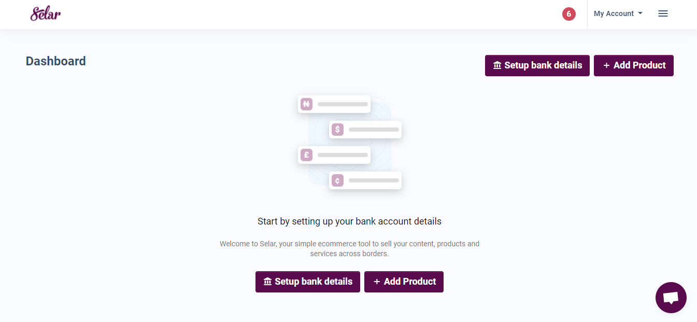
Task: Click the My Account caret arrow
Action: pos(641,13)
